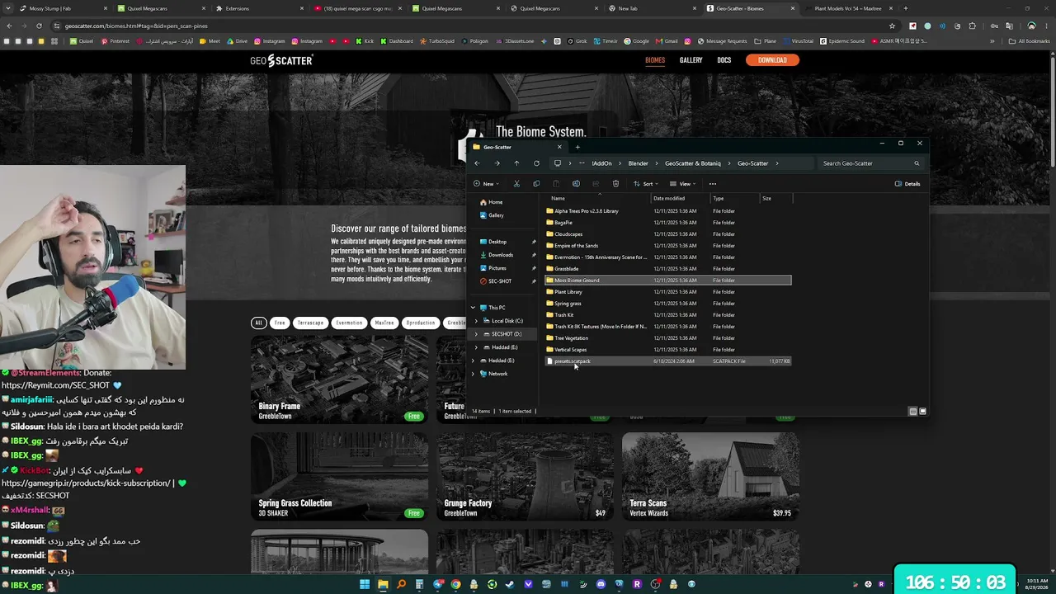1056x594 pixels.
Task: Click the Cut icon in Explorer toolbar
Action: click(x=516, y=184)
